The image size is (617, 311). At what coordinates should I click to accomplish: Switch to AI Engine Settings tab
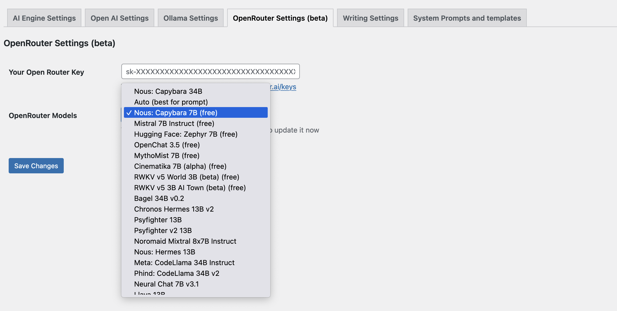tap(44, 18)
